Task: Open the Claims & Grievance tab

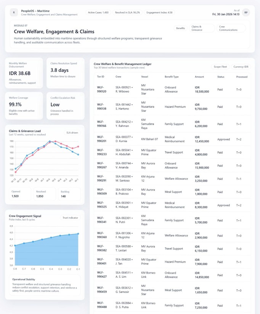Action: (201, 28)
